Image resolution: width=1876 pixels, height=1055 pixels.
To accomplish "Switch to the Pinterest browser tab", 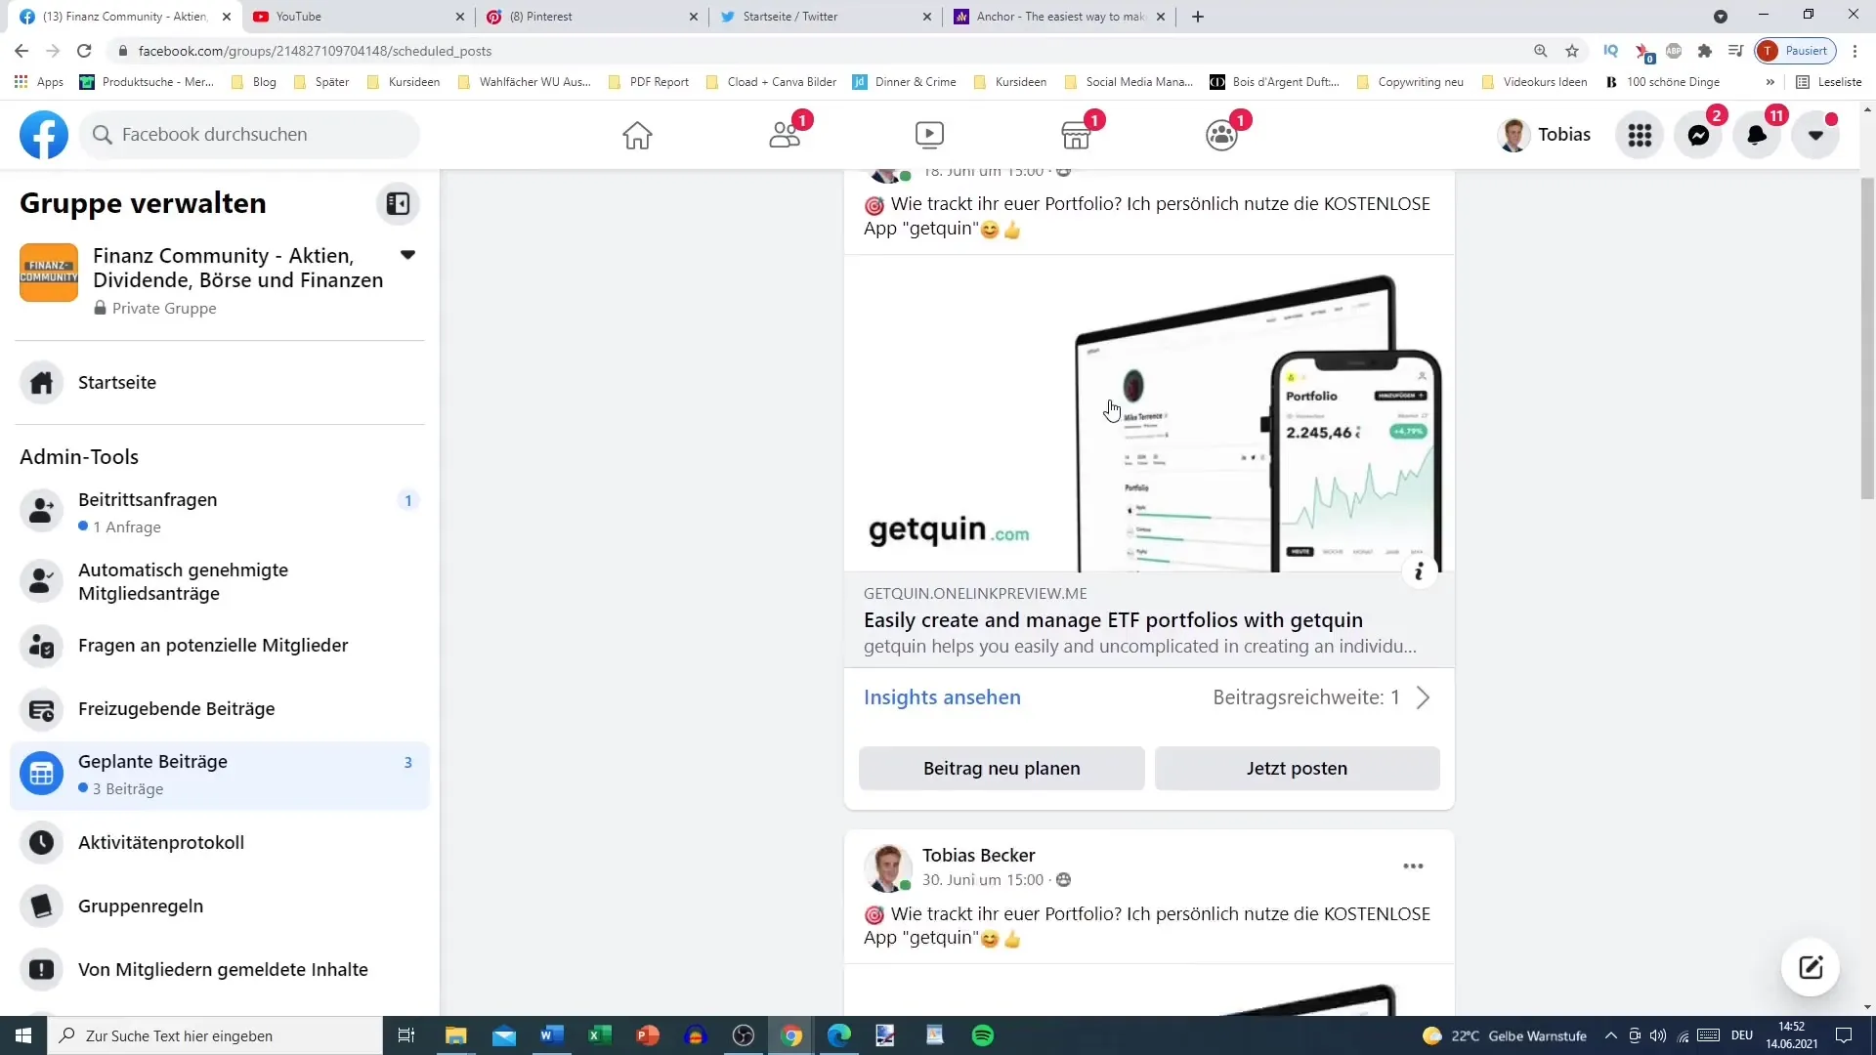I will (591, 17).
